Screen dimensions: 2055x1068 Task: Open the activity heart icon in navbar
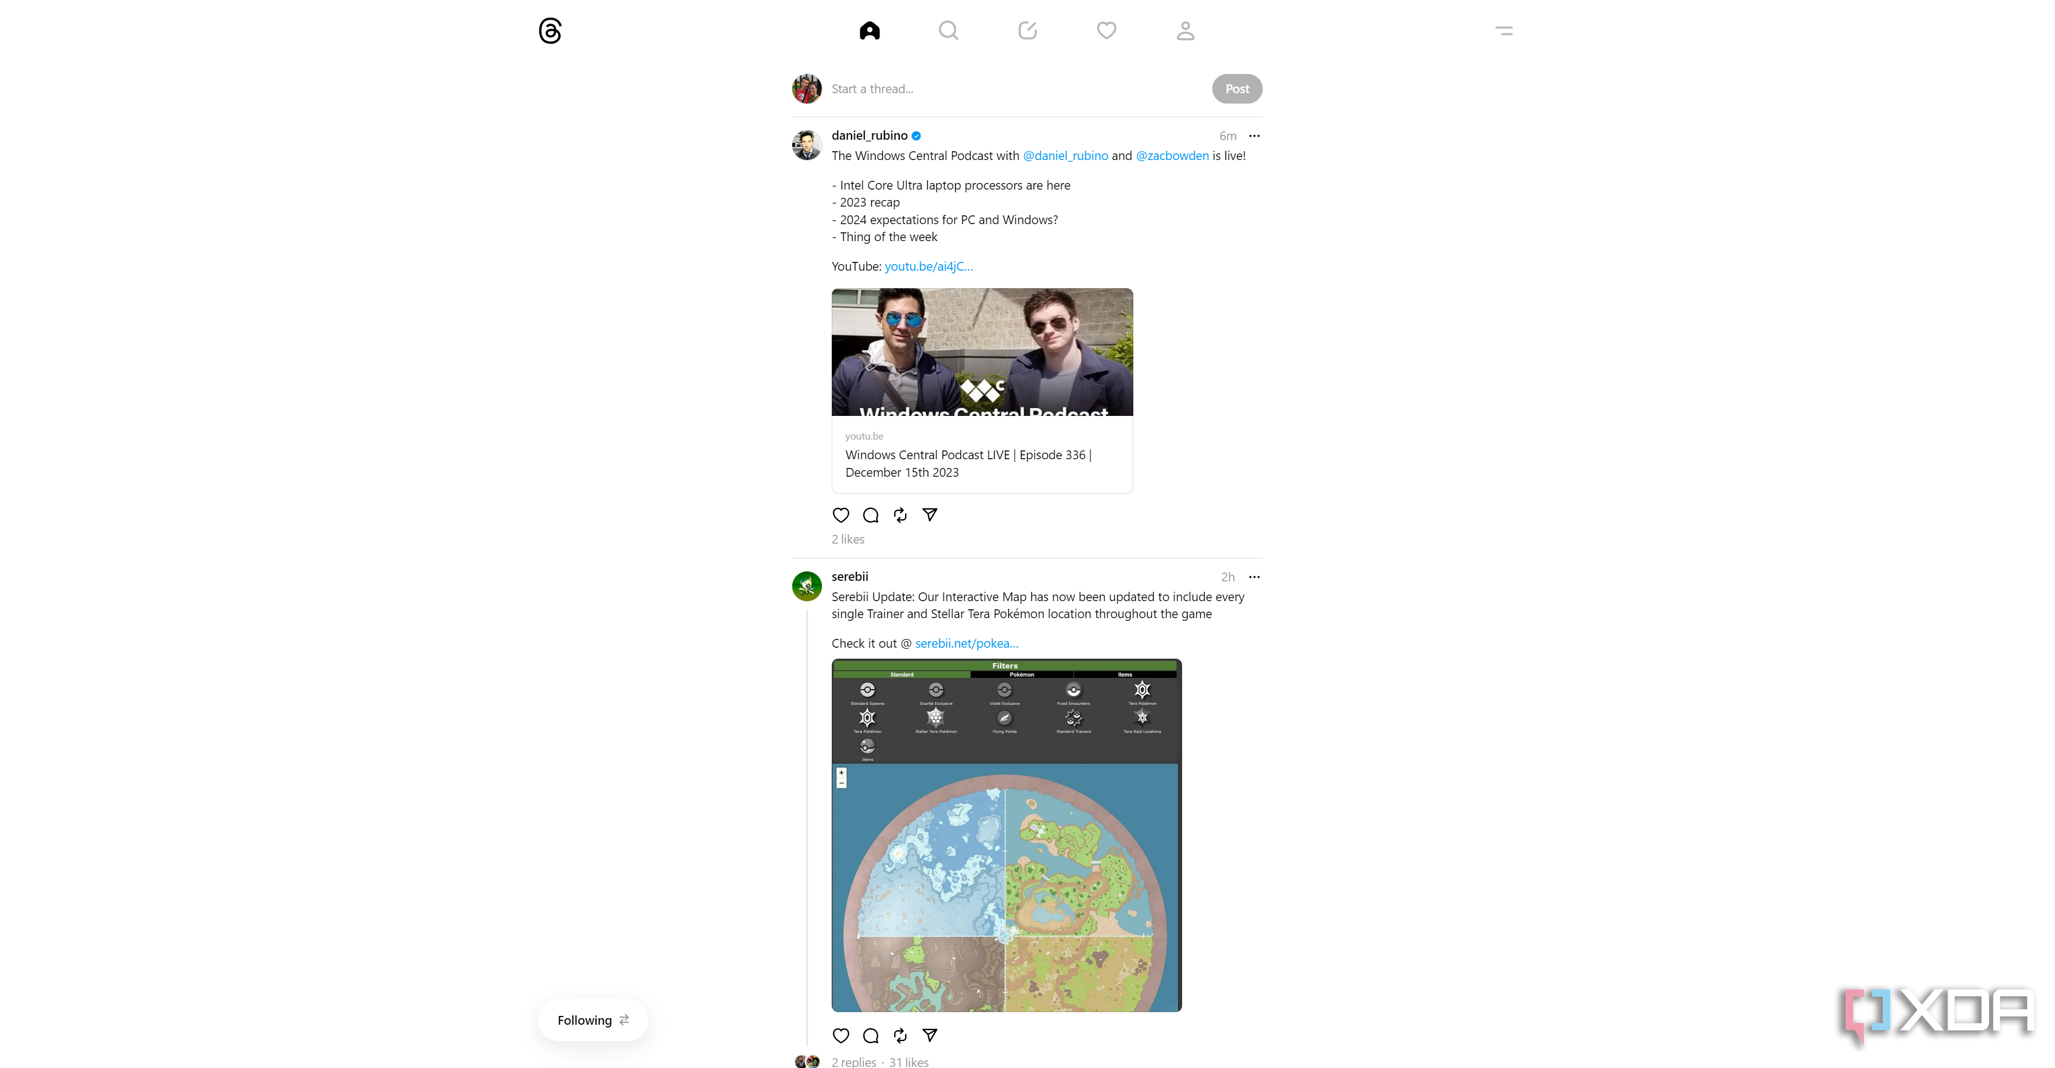[1106, 31]
